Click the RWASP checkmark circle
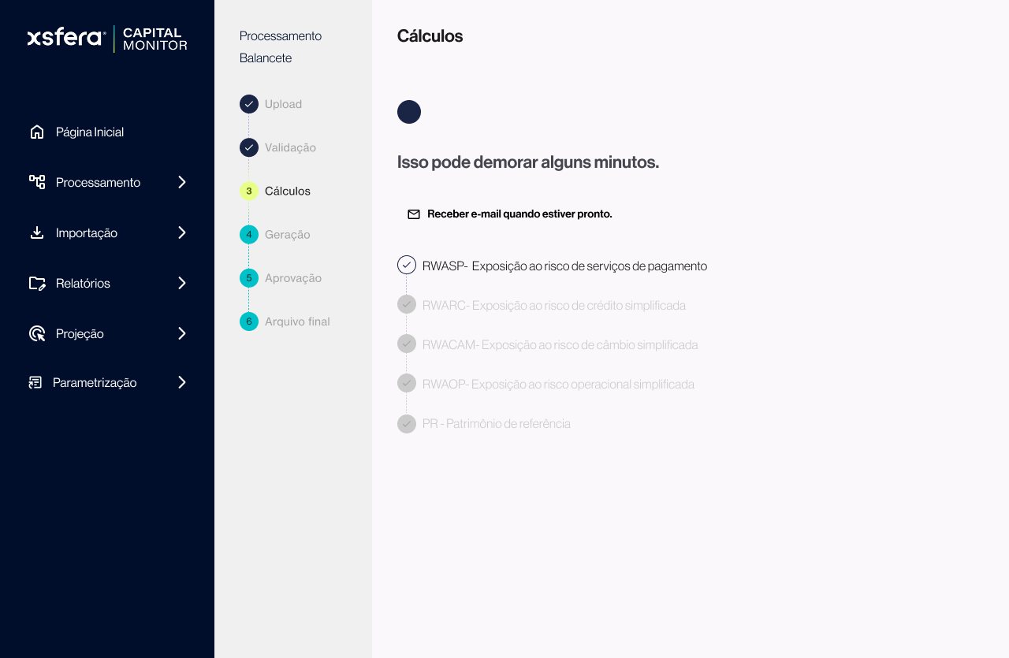Screen dimensions: 1009x658 (x=407, y=265)
